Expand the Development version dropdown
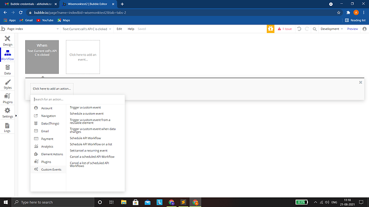369x207 pixels. pos(332,29)
